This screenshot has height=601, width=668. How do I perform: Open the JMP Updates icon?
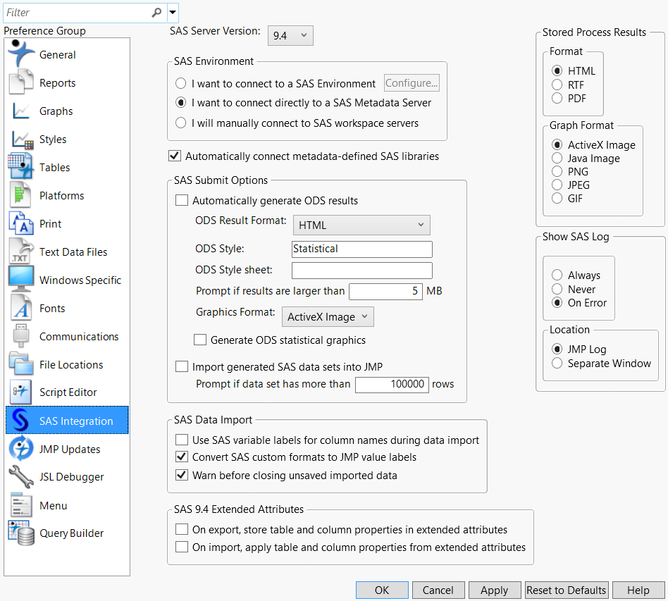tap(21, 449)
